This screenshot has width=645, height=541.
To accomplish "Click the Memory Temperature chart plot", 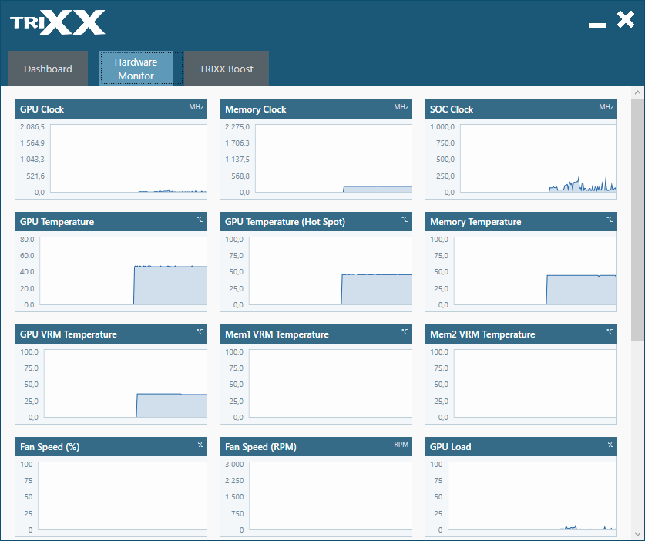I will (x=535, y=270).
